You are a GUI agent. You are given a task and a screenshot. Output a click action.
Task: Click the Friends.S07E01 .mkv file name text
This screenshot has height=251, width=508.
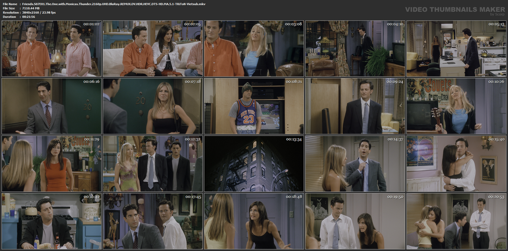pos(114,4)
